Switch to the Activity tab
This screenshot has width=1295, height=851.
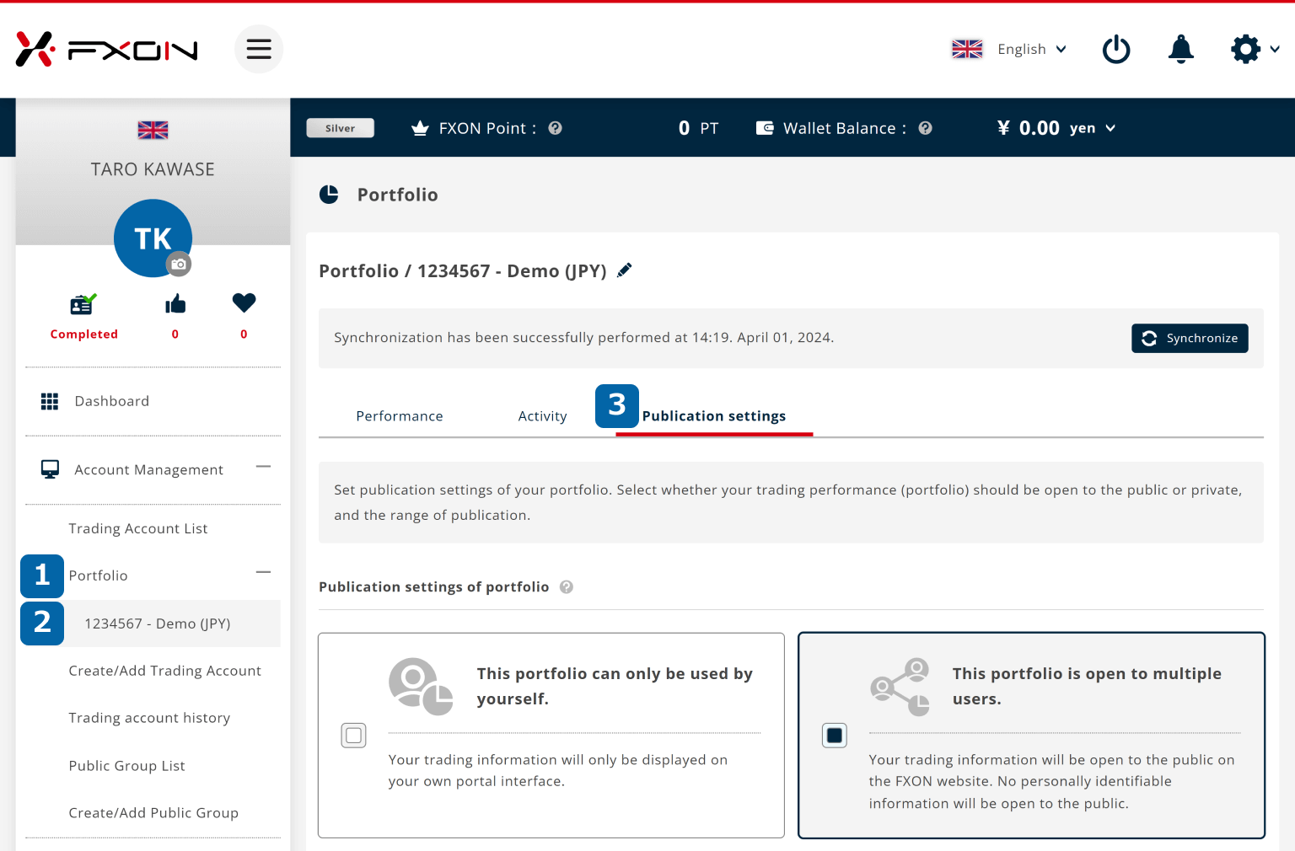542,416
